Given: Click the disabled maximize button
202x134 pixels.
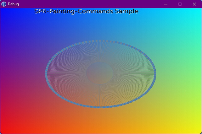Looking at the screenshot, I should pyautogui.click(x=180, y=4).
